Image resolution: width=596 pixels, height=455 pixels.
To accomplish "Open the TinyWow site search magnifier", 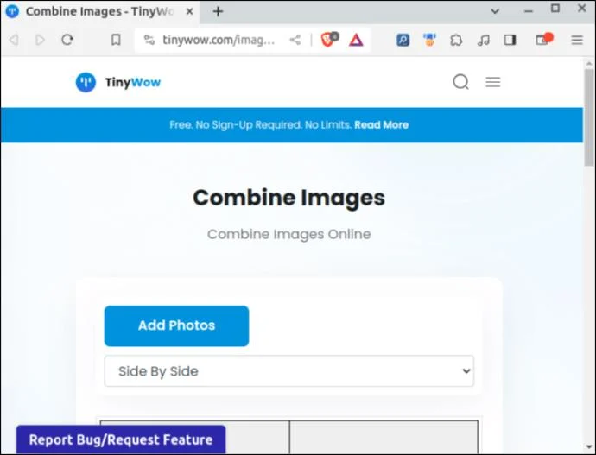I will [x=460, y=82].
